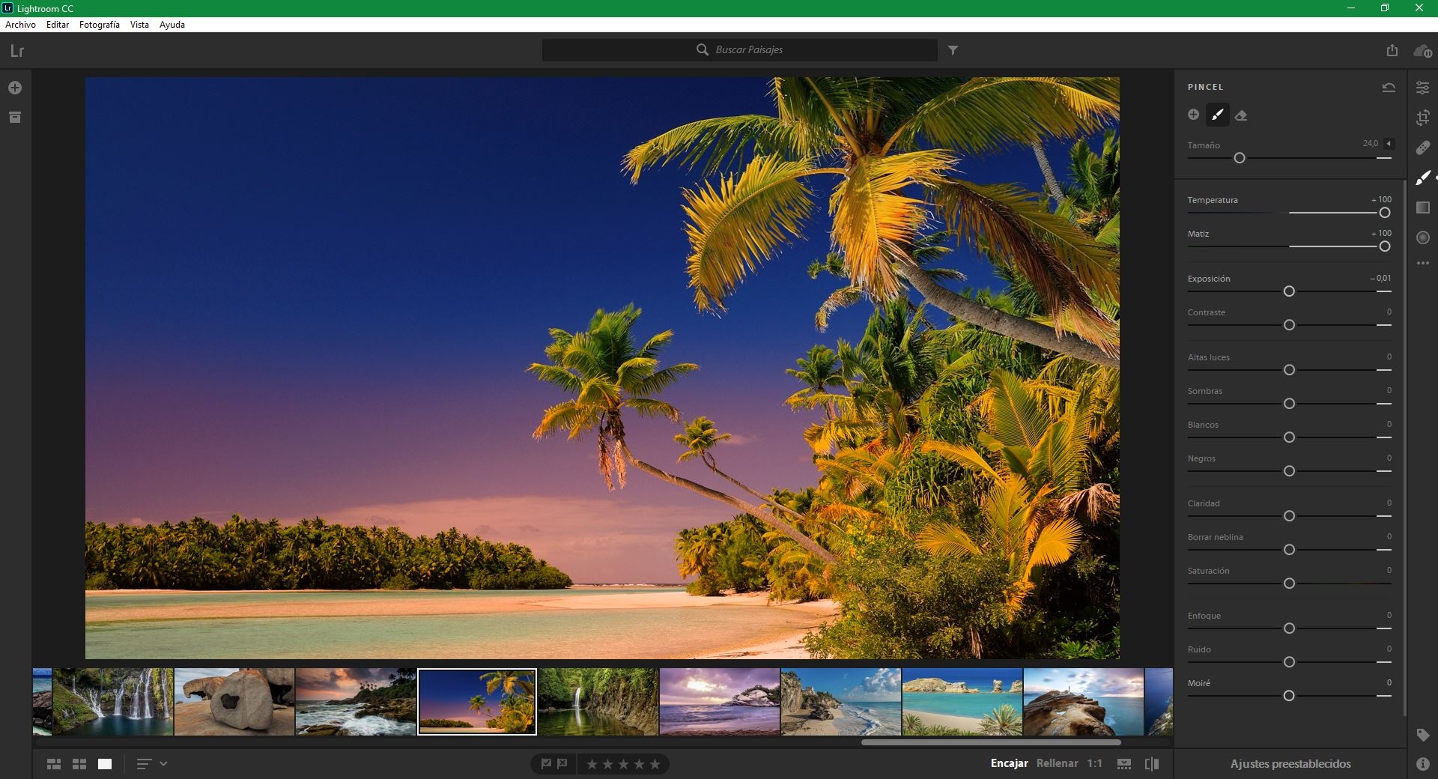The image size is (1438, 779).
Task: Select the eraser mode in Pincel
Action: coord(1241,115)
